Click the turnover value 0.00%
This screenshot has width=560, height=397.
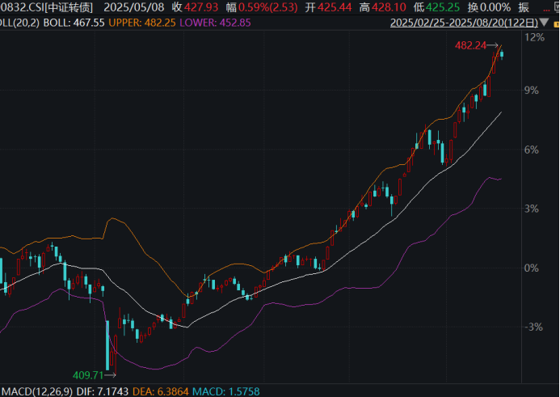(x=495, y=7)
